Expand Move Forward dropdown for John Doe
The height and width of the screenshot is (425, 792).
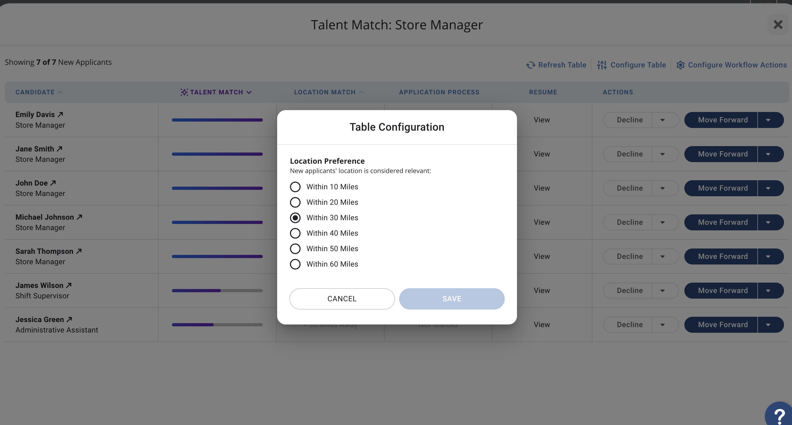coord(768,188)
